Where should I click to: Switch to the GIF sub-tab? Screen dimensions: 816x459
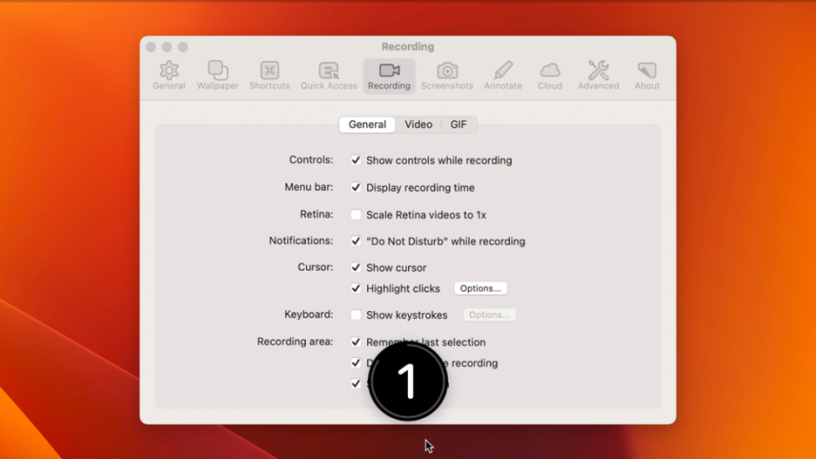click(458, 124)
